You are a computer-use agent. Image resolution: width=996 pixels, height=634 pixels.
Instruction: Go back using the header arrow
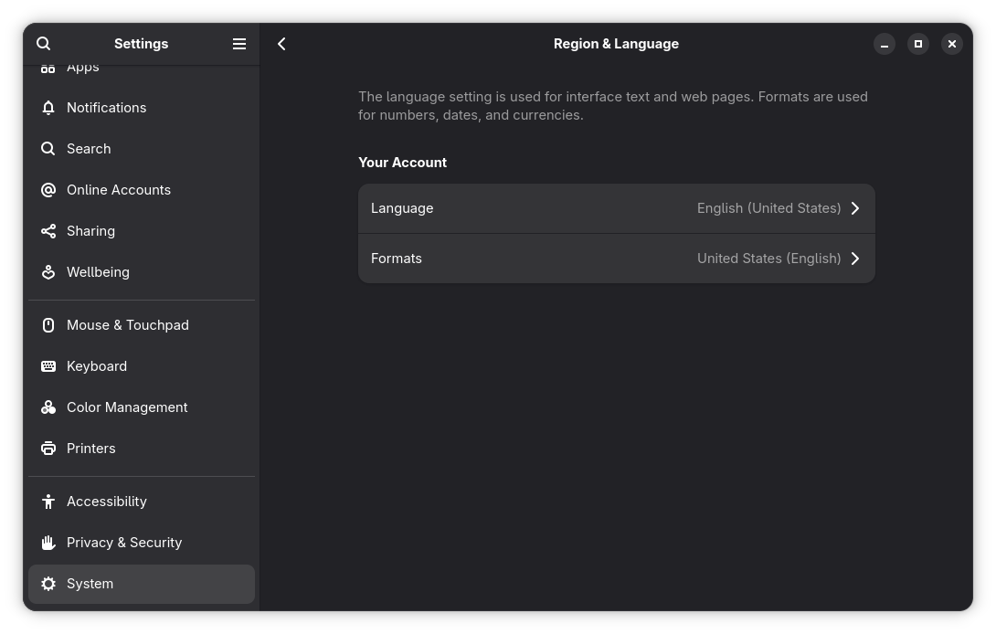[x=282, y=44]
